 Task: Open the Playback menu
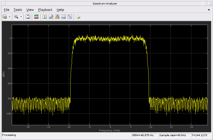[x=45, y=10]
